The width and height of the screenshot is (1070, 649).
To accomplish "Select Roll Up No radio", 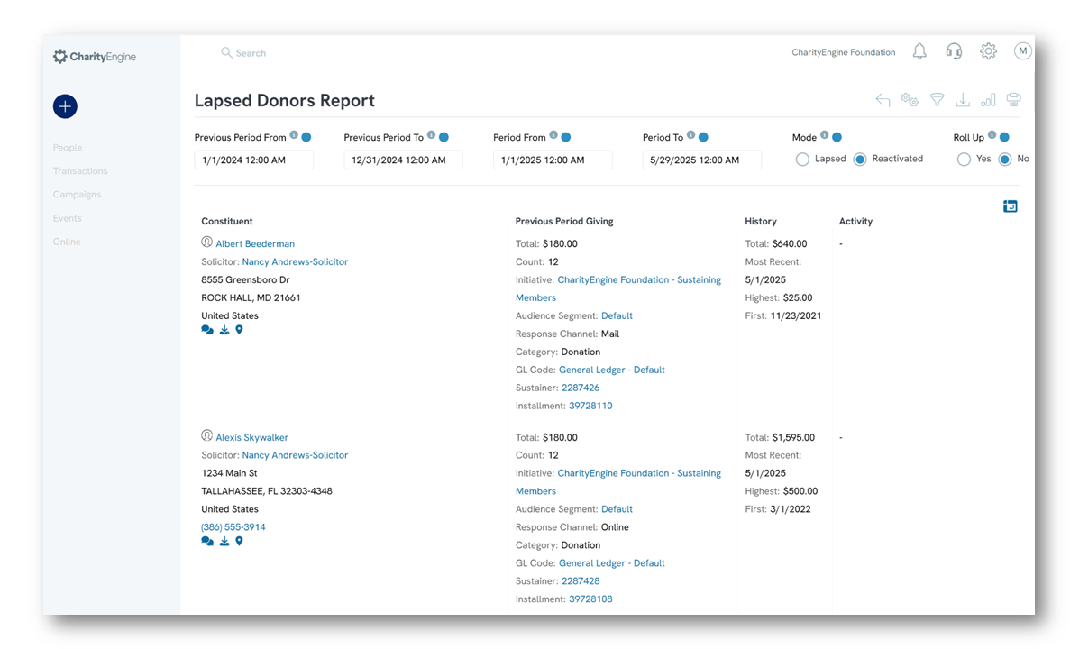I will pos(1004,159).
